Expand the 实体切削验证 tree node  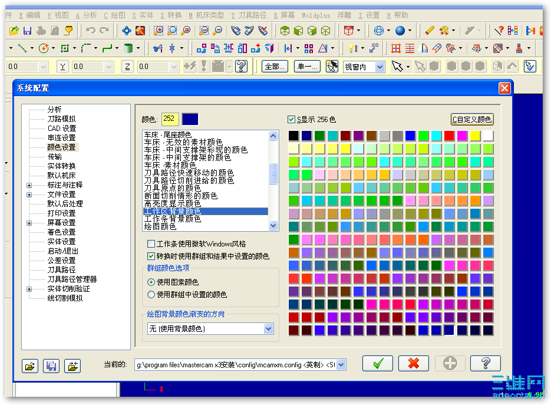coord(29,289)
